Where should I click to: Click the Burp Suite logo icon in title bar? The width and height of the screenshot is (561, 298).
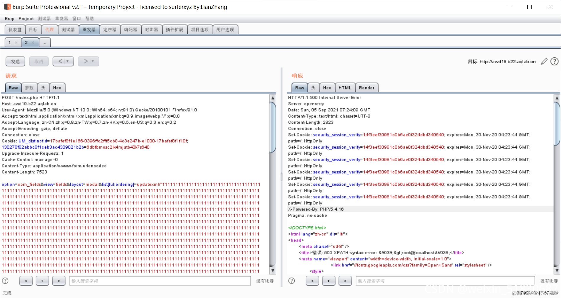(7, 7)
